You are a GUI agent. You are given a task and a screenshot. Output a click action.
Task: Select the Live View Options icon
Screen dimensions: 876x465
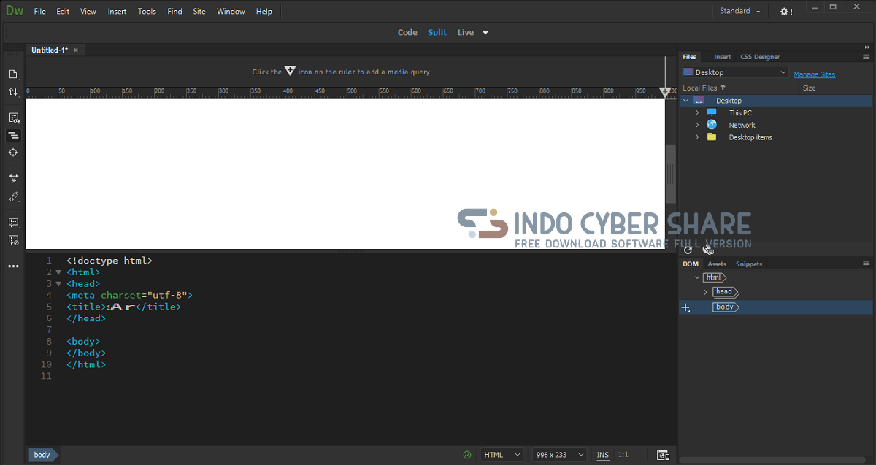click(13, 118)
